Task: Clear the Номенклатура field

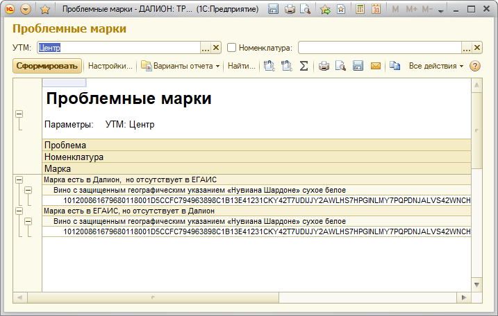Action: click(477, 48)
